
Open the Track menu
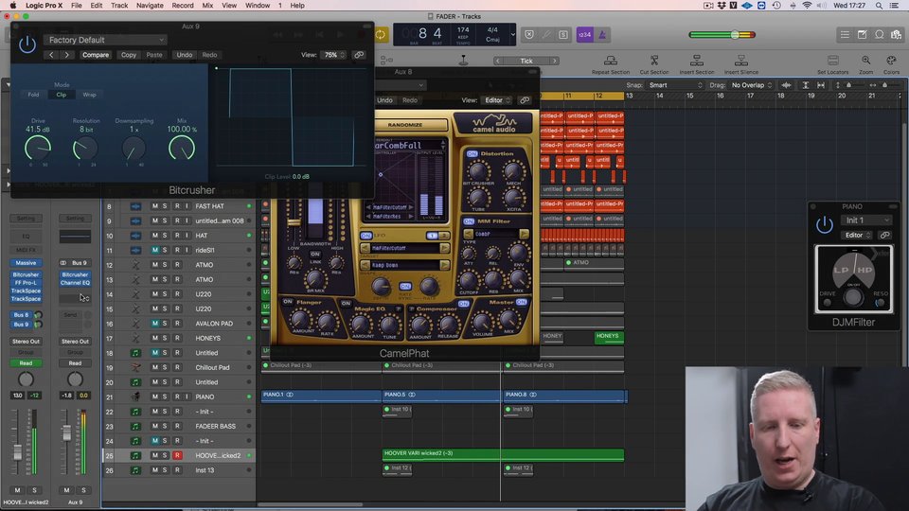(119, 6)
